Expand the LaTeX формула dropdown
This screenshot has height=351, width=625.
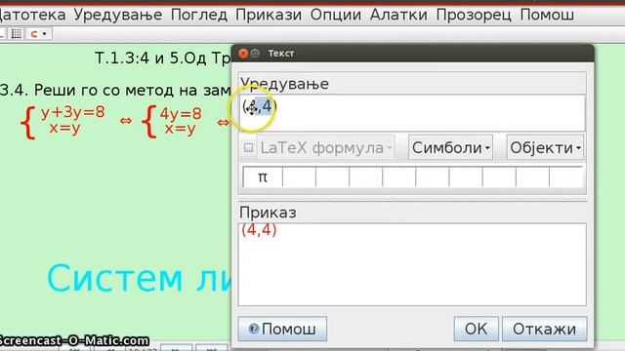[325, 148]
